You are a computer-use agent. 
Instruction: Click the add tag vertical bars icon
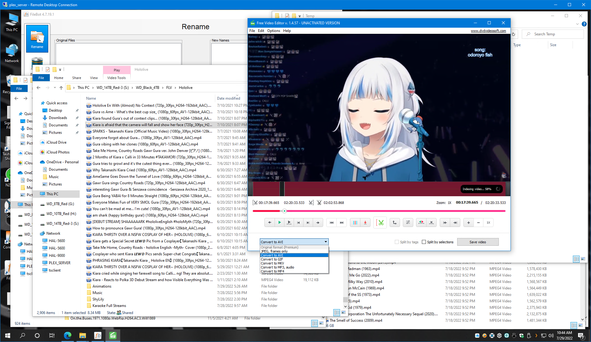point(355,223)
